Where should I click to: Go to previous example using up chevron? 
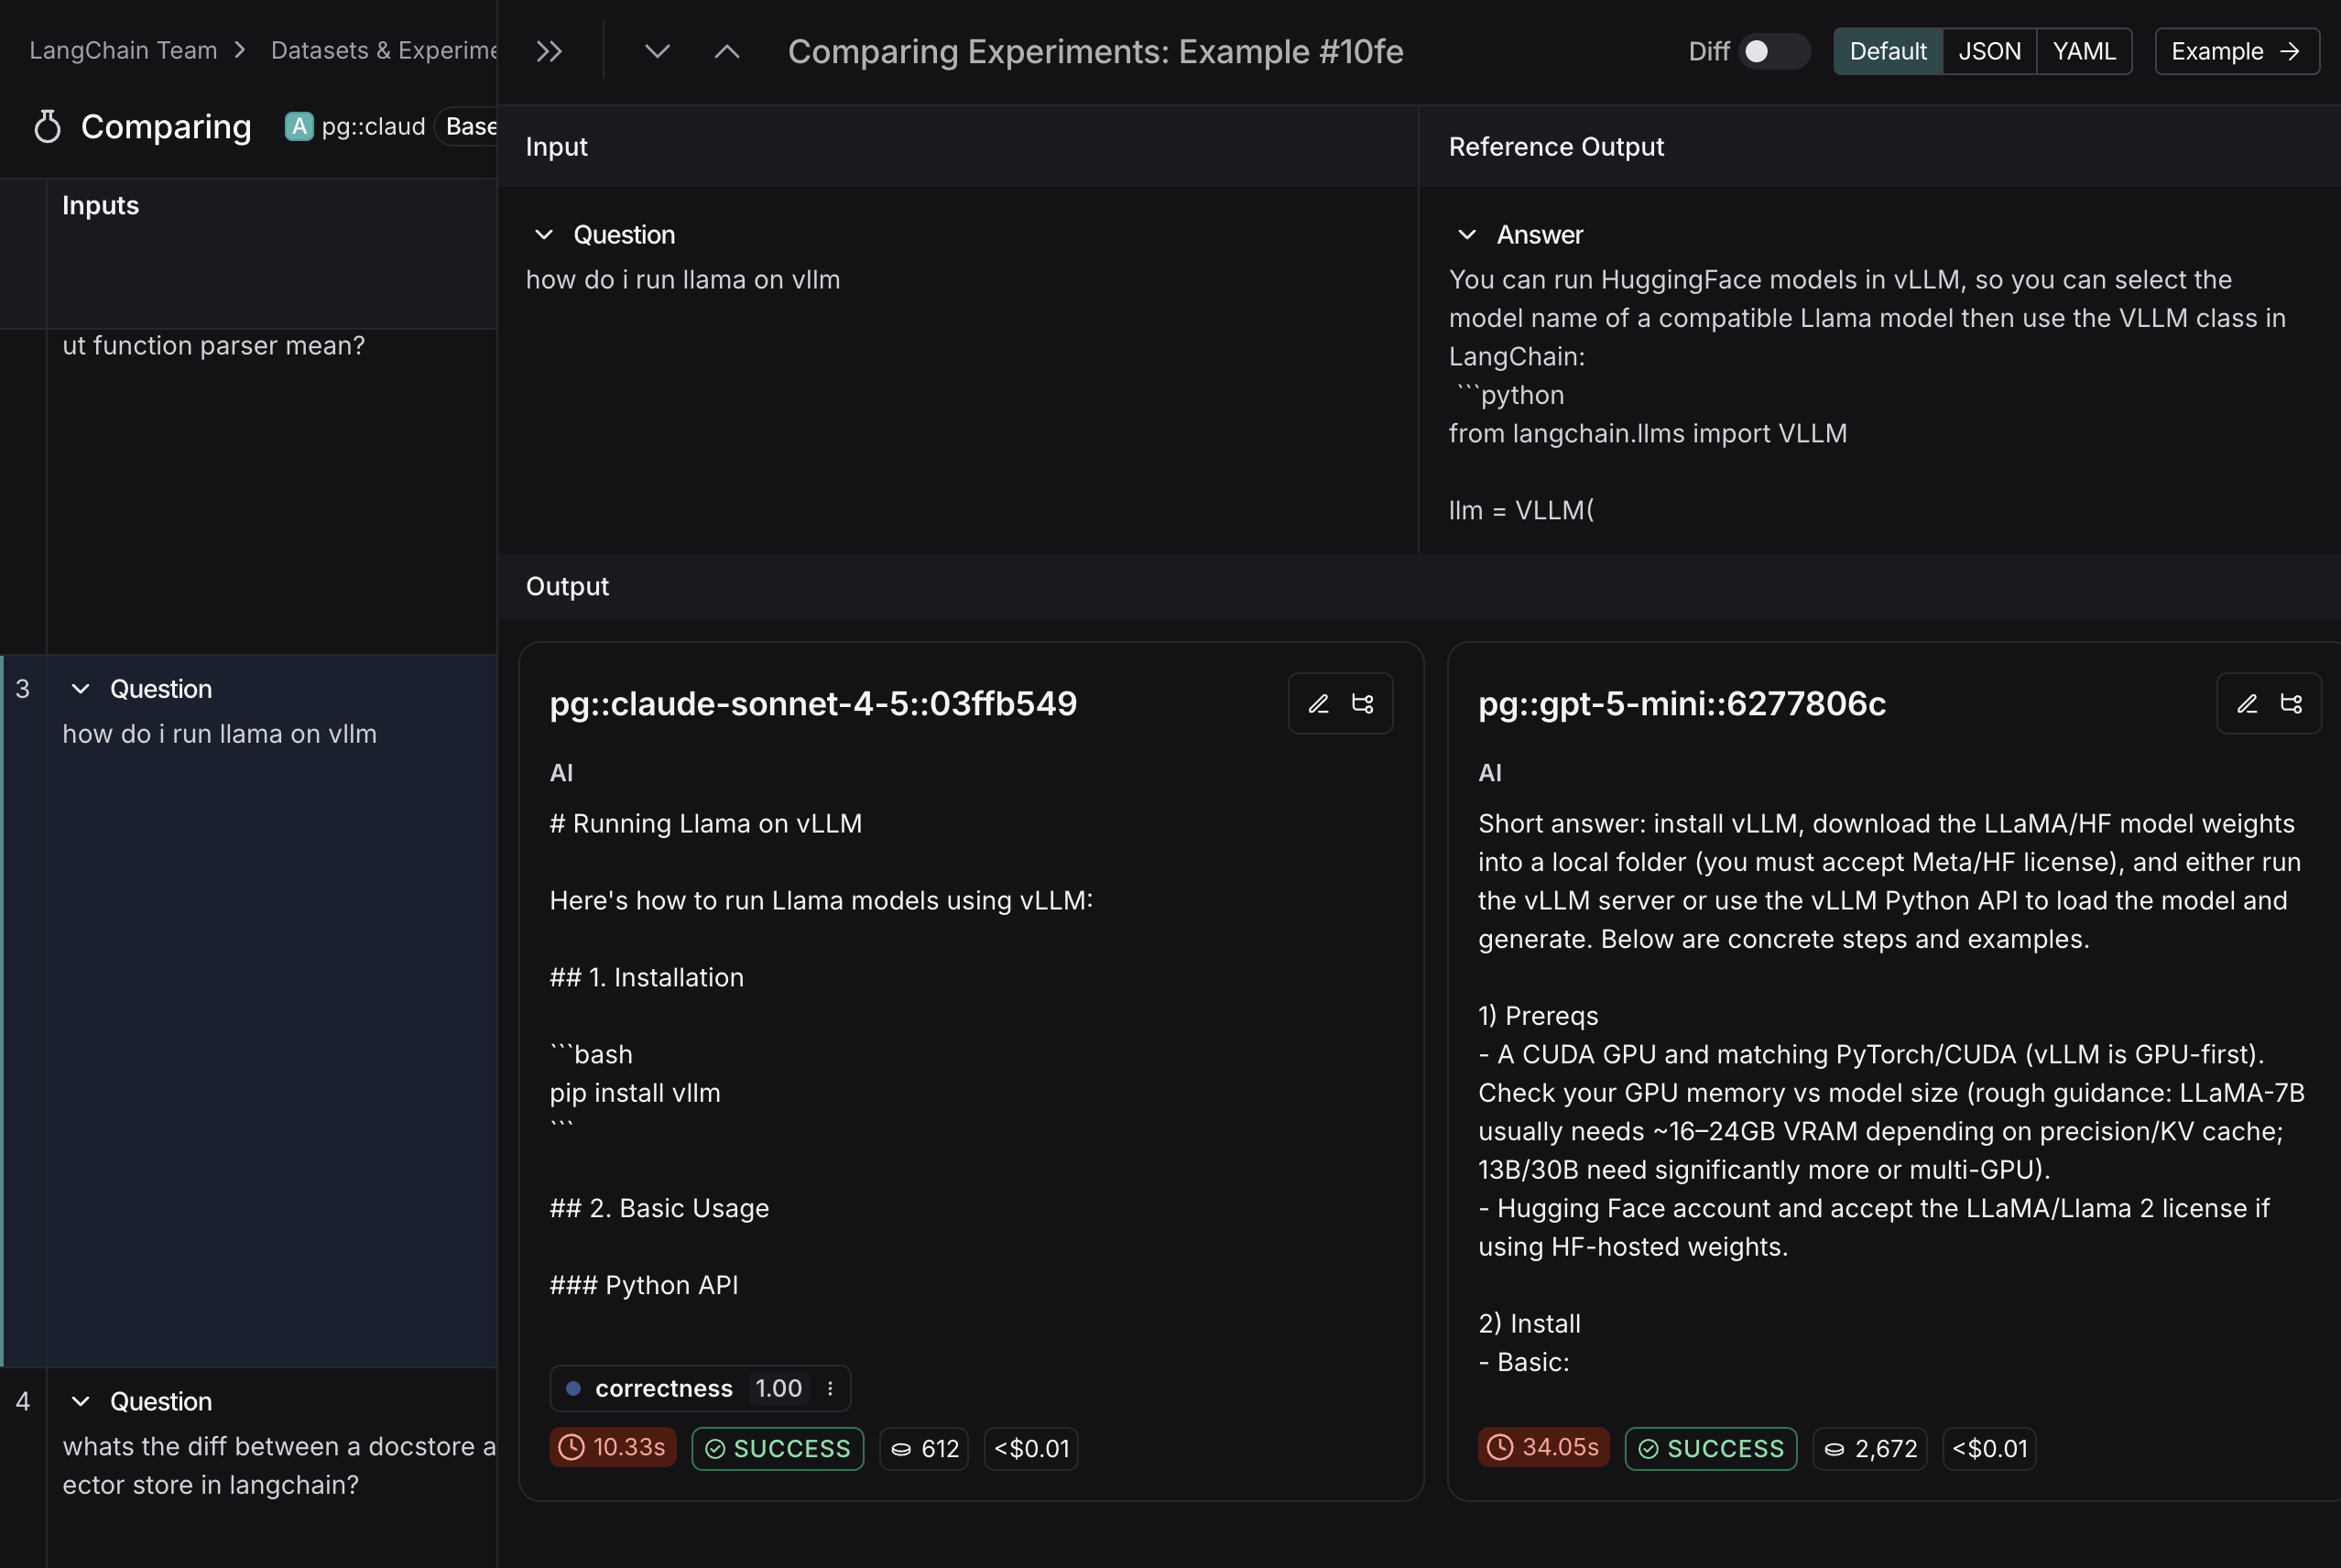726,50
